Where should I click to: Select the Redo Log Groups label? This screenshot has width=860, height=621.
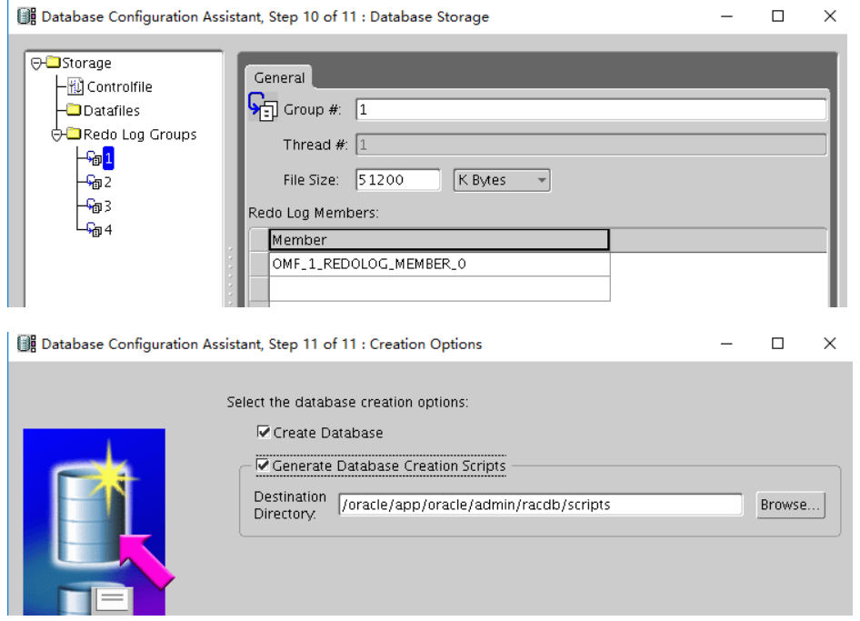point(140,135)
